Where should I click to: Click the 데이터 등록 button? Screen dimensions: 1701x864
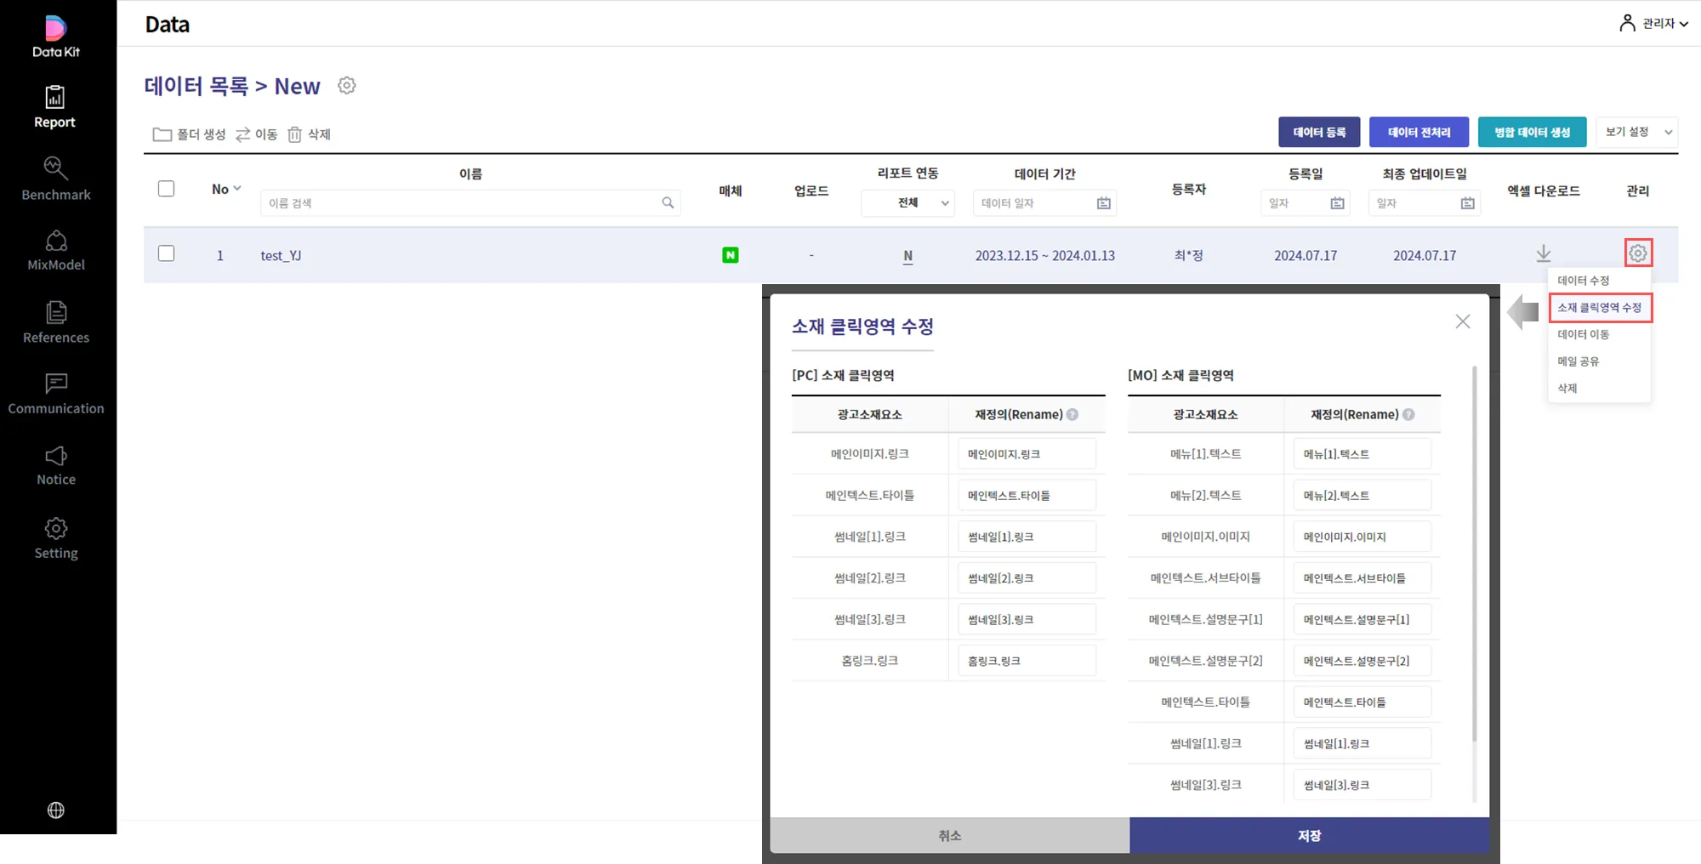[1319, 132]
